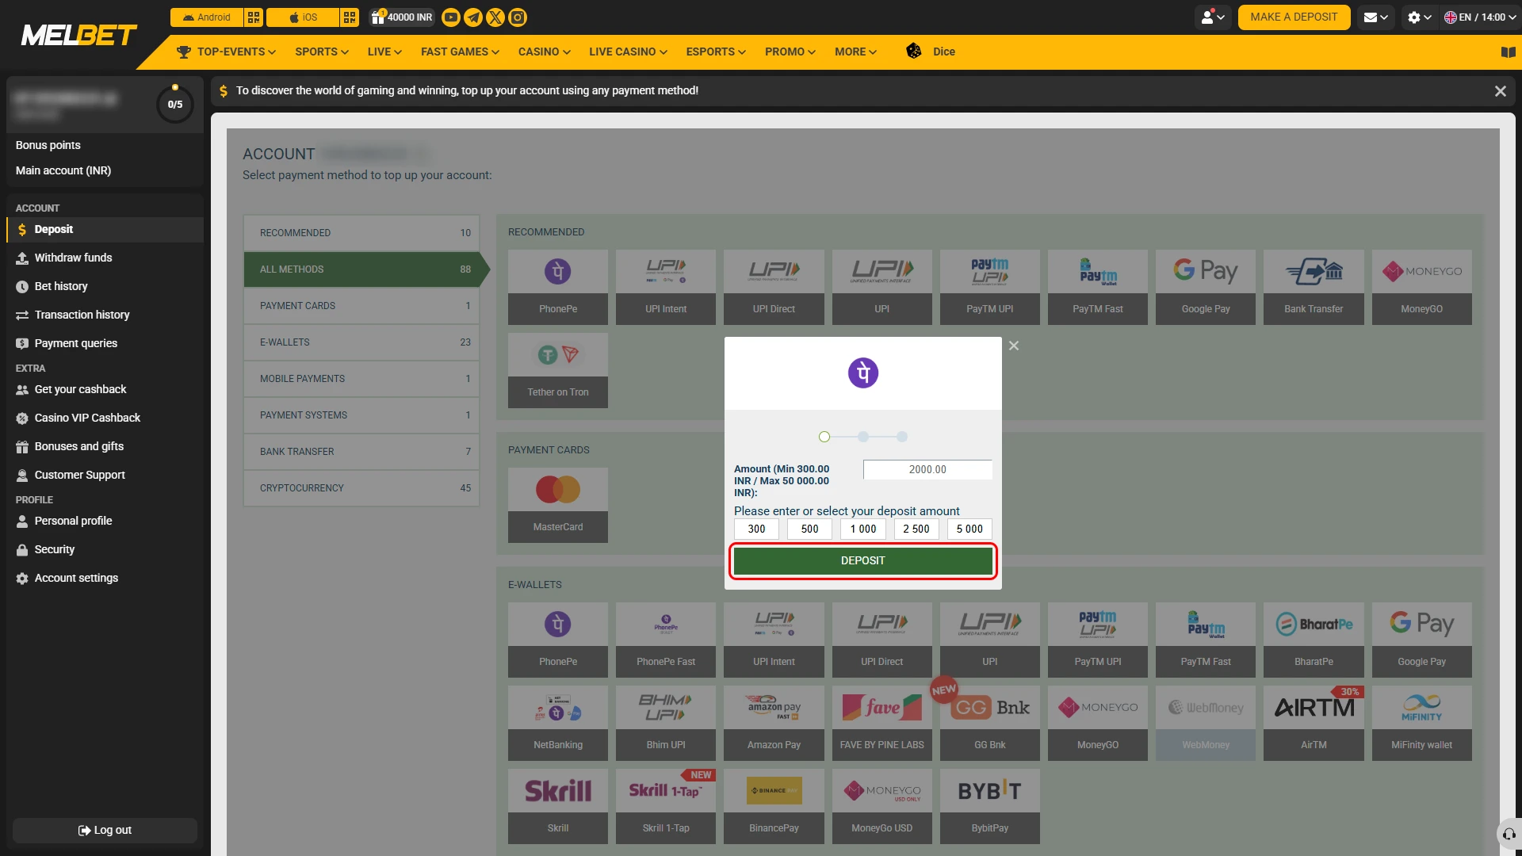Viewport: 1522px width, 856px height.
Task: Expand the CASINO menu
Action: [544, 52]
